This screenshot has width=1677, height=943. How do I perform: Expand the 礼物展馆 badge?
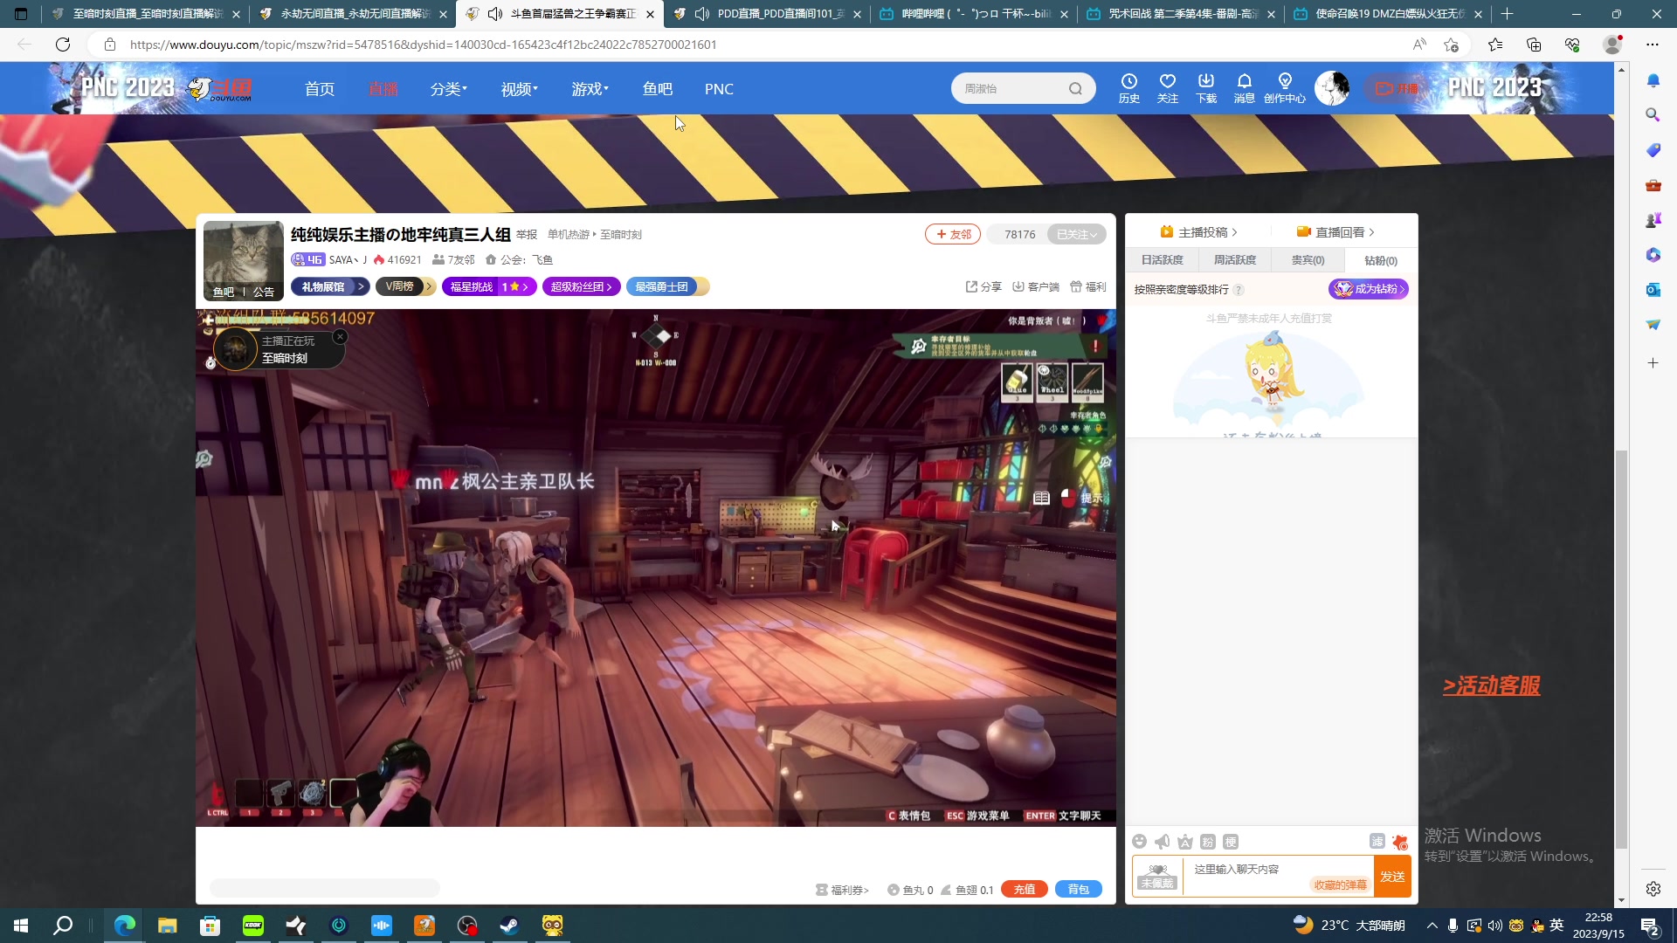(x=330, y=286)
